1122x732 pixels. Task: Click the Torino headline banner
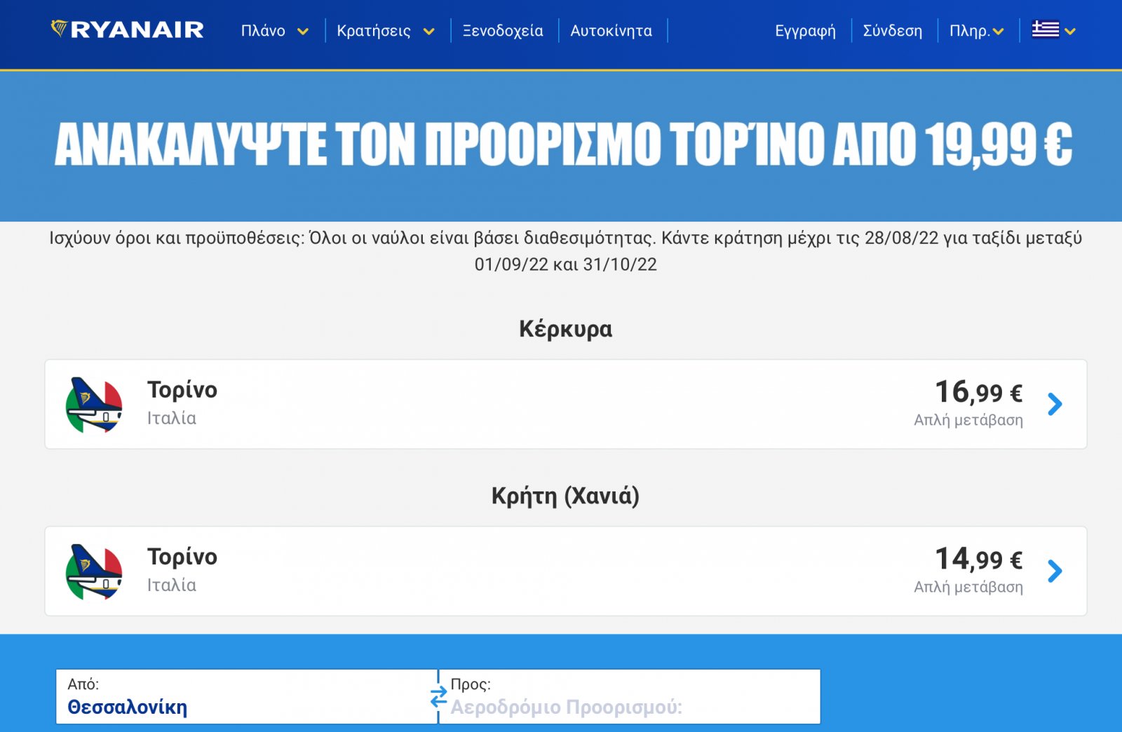pyautogui.click(x=563, y=144)
